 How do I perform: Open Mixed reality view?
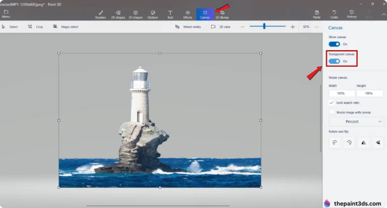tap(188, 27)
